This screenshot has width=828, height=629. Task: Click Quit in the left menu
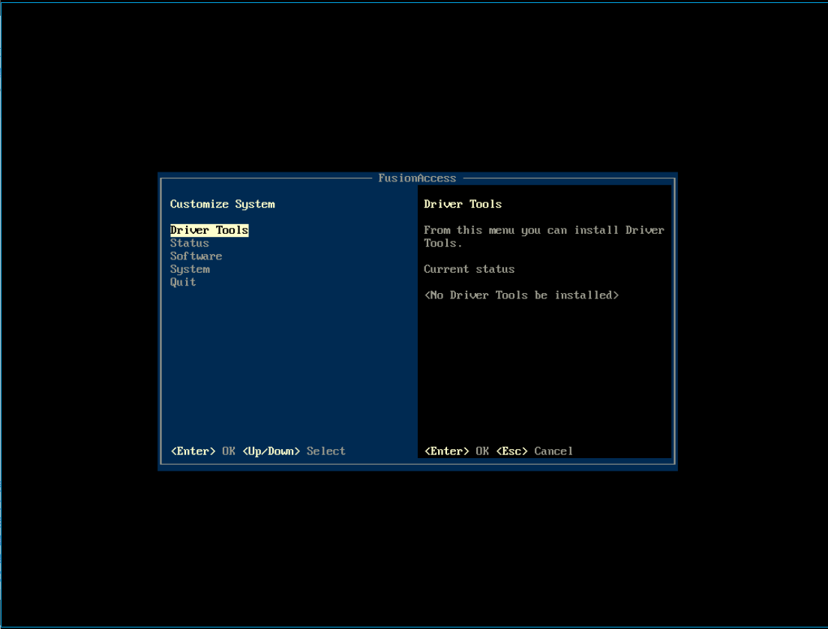click(x=183, y=282)
